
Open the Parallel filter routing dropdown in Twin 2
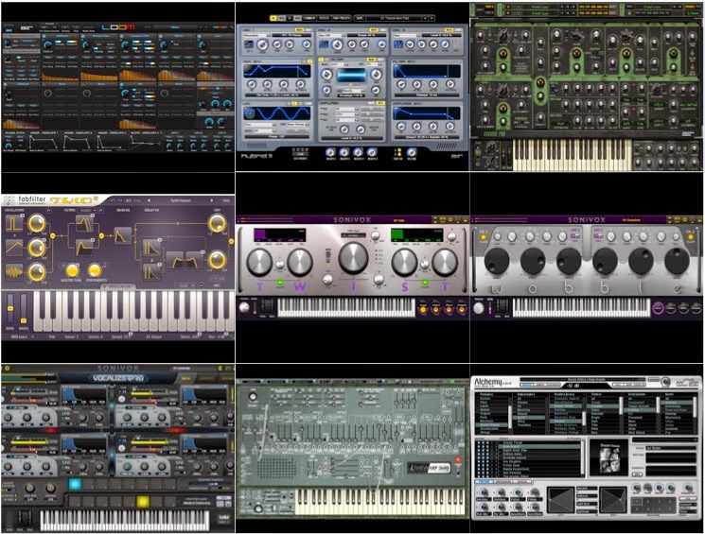88,210
